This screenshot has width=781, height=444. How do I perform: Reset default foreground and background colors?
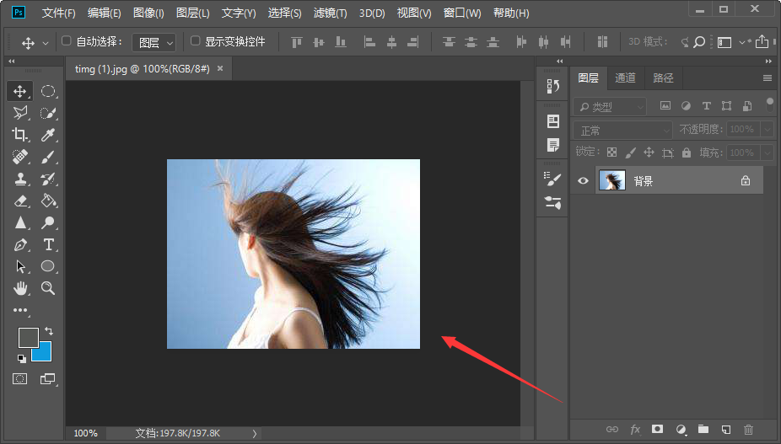[21, 358]
